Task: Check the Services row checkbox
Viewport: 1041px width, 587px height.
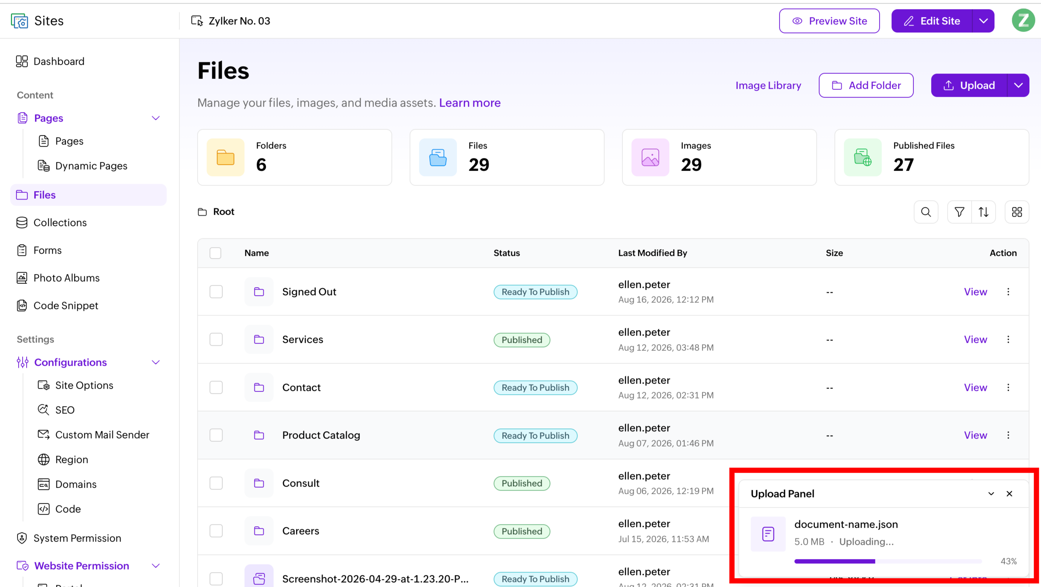Action: click(216, 339)
